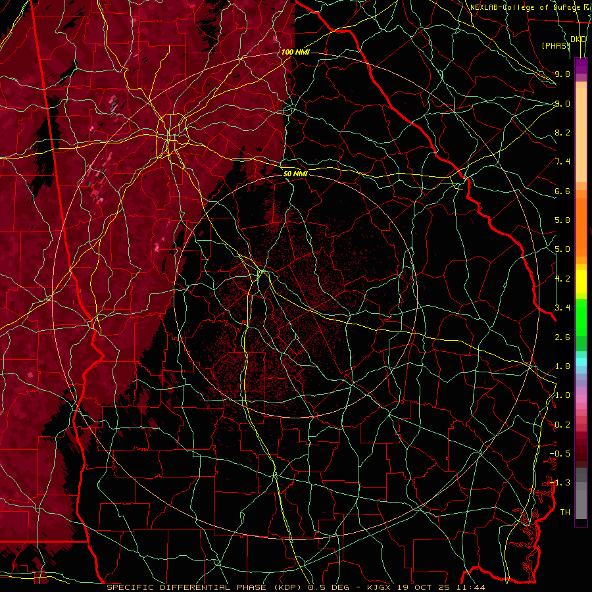Click the KJGX radar site identifier

(379, 587)
